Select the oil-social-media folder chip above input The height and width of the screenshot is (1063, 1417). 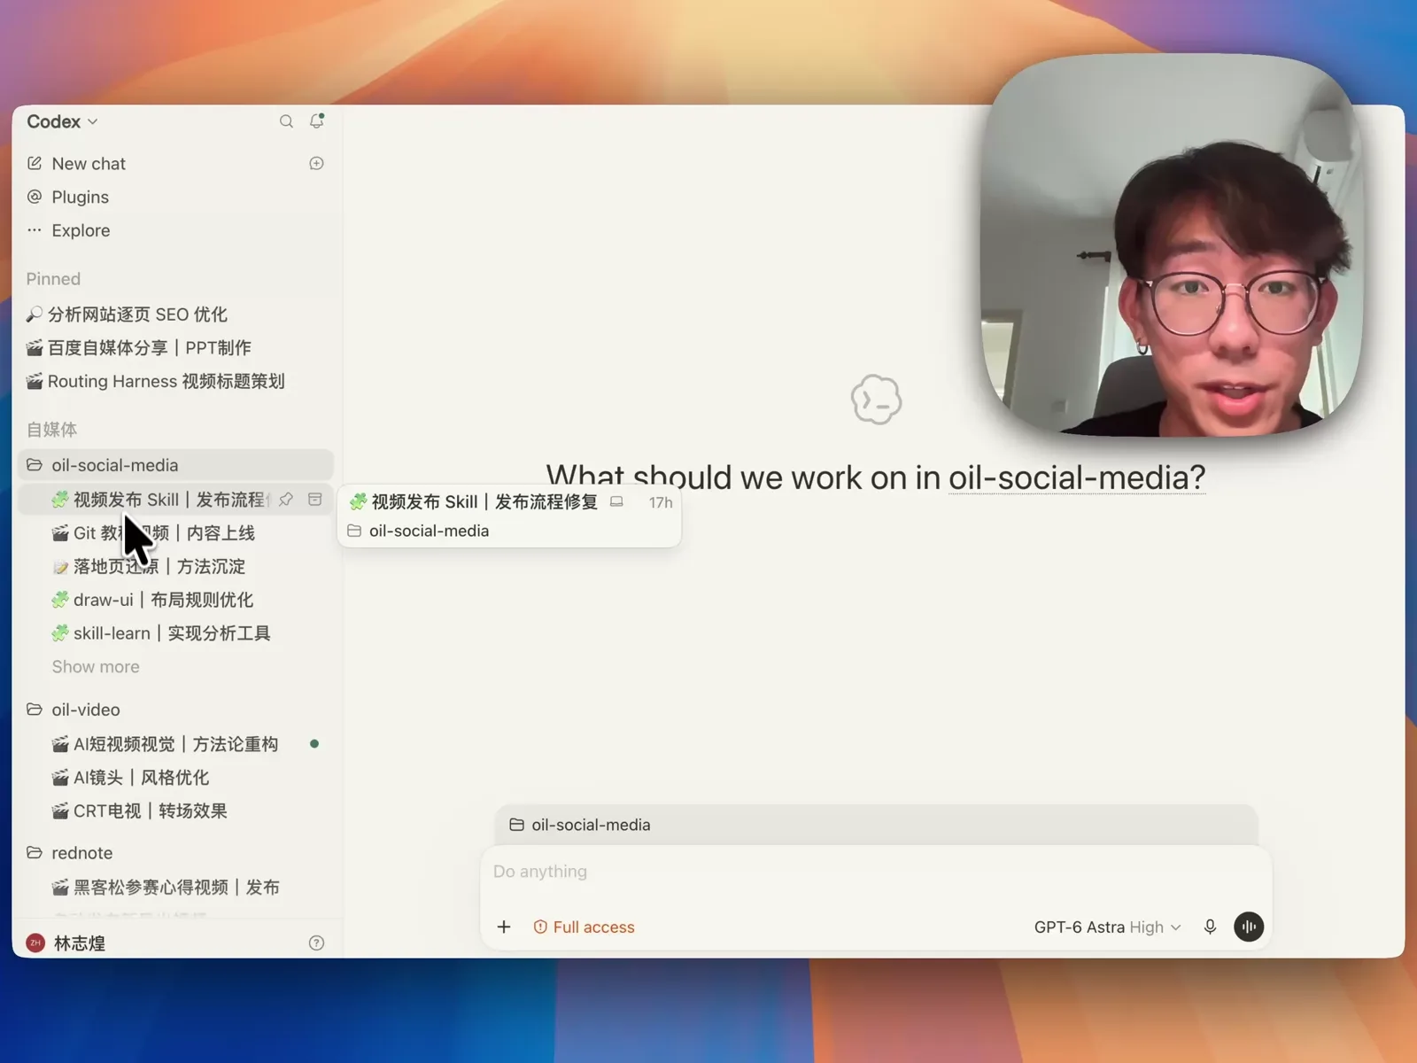point(580,825)
